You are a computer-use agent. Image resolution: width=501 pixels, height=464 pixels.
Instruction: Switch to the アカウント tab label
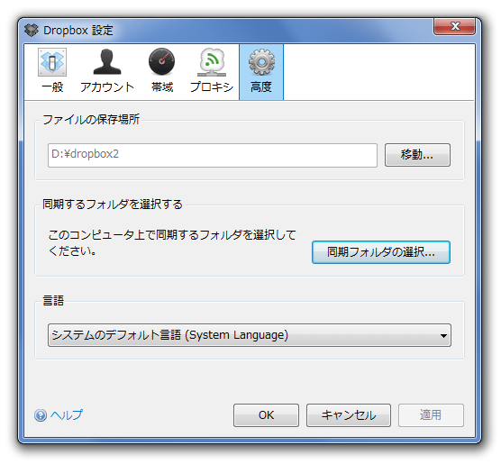107,86
